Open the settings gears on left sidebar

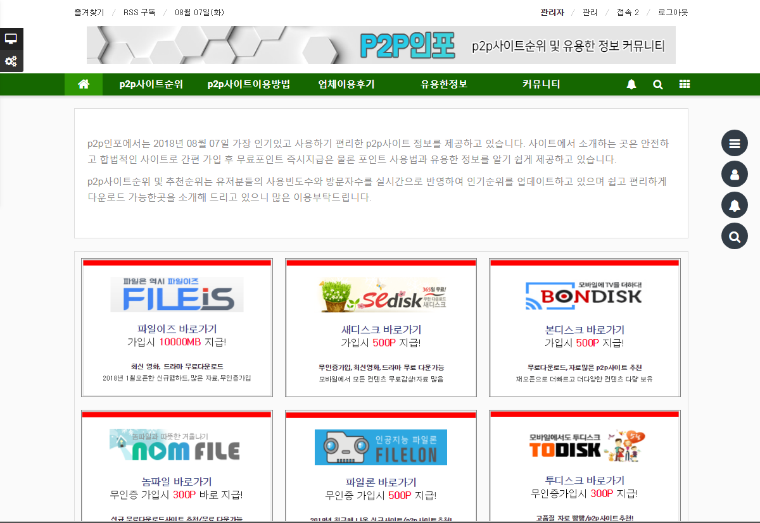coord(11,61)
